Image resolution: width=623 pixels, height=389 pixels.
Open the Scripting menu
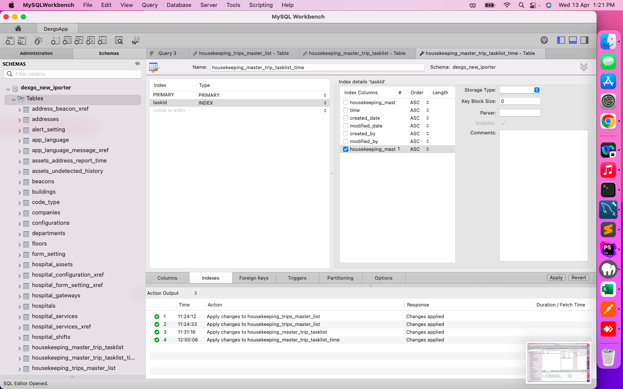(261, 5)
